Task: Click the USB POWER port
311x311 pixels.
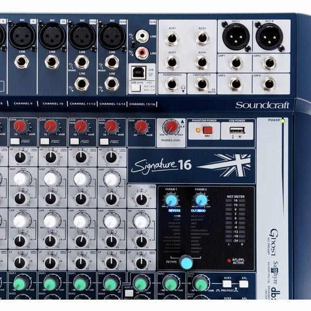Action: point(237,130)
